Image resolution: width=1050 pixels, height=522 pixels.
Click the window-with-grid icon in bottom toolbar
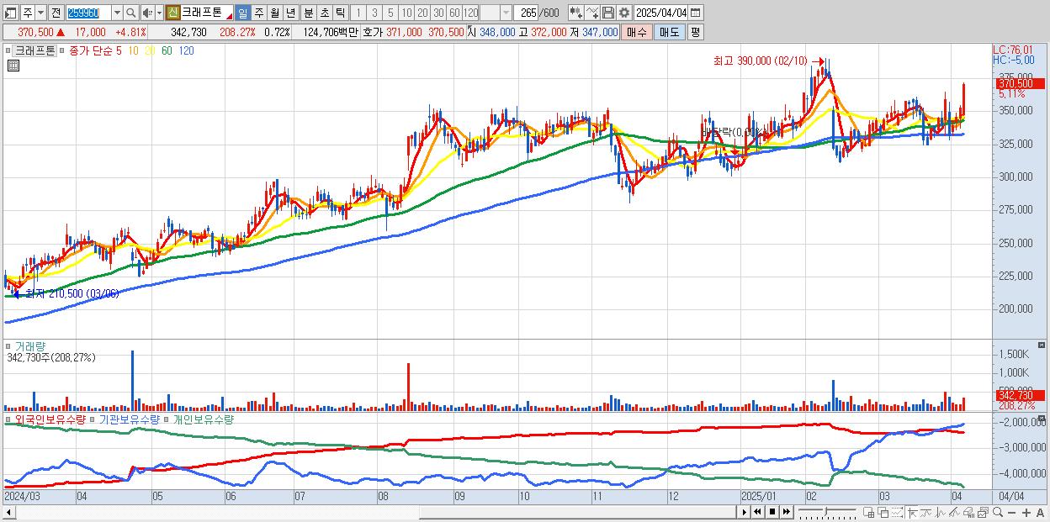pos(869,513)
